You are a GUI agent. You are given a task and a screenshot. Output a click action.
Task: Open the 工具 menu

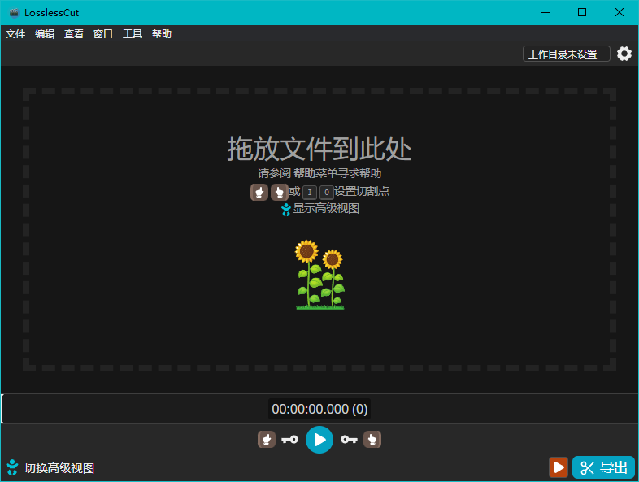coord(133,34)
